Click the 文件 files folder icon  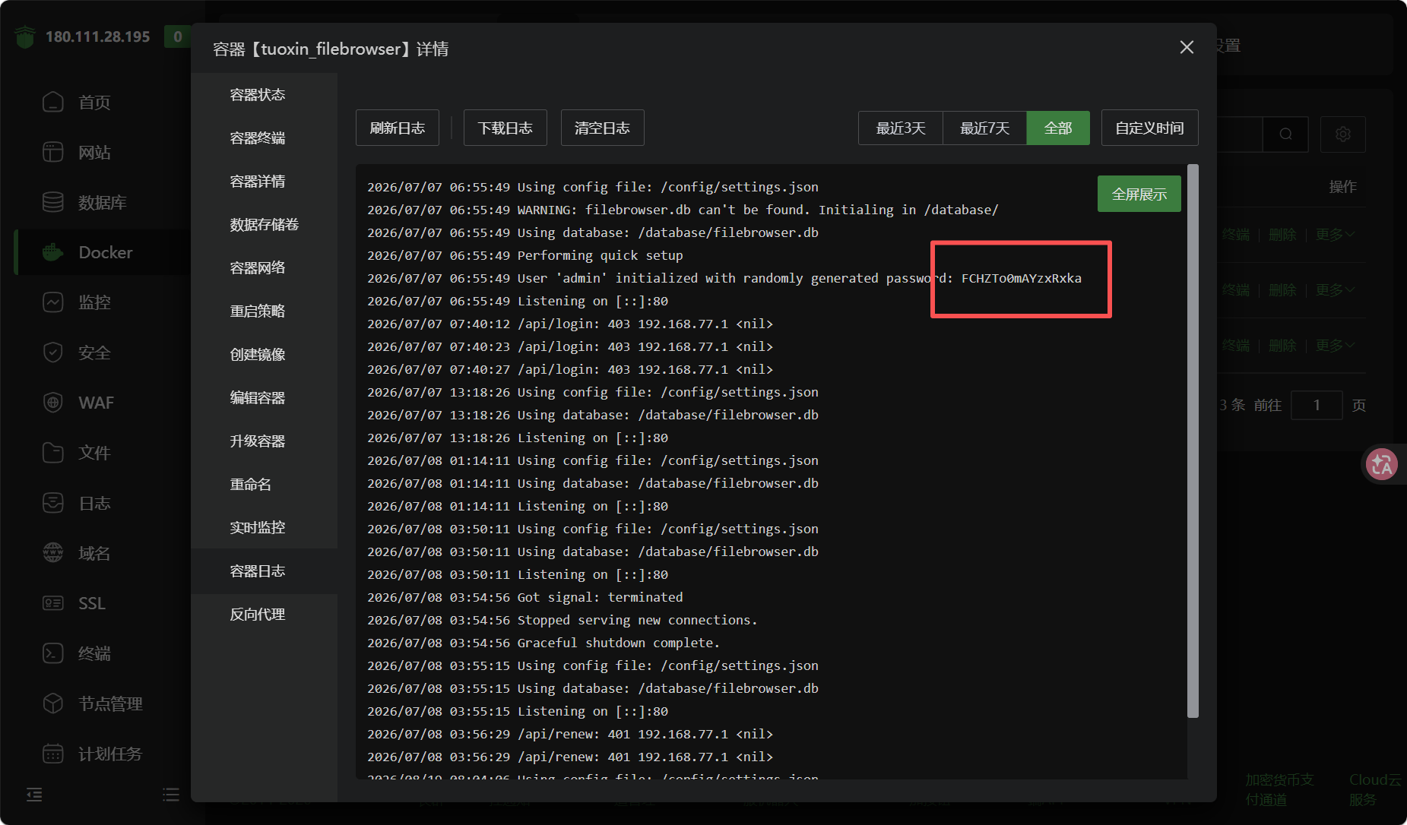click(53, 453)
